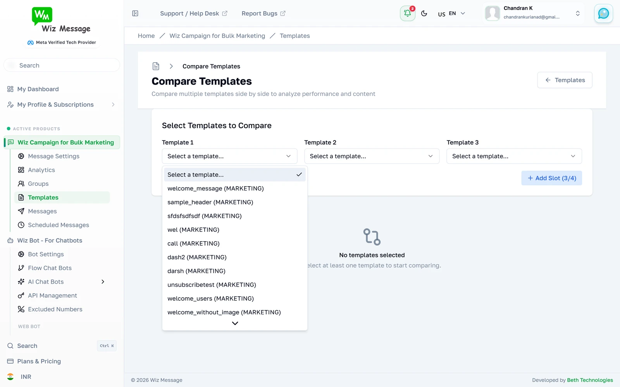Click the Wiz Bot robot icon
The width and height of the screenshot is (620, 387).
tap(10, 240)
